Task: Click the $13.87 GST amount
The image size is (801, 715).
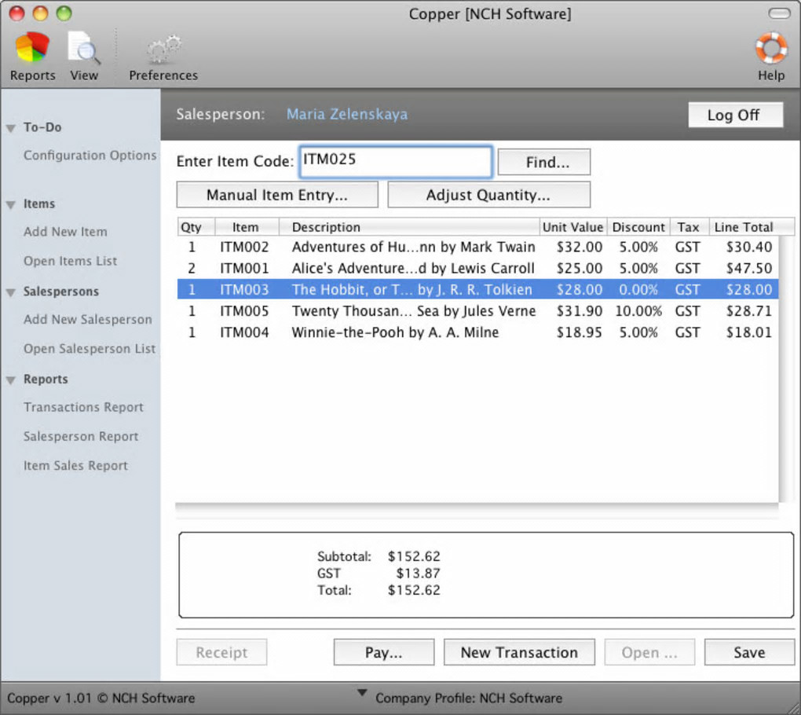Action: tap(418, 574)
